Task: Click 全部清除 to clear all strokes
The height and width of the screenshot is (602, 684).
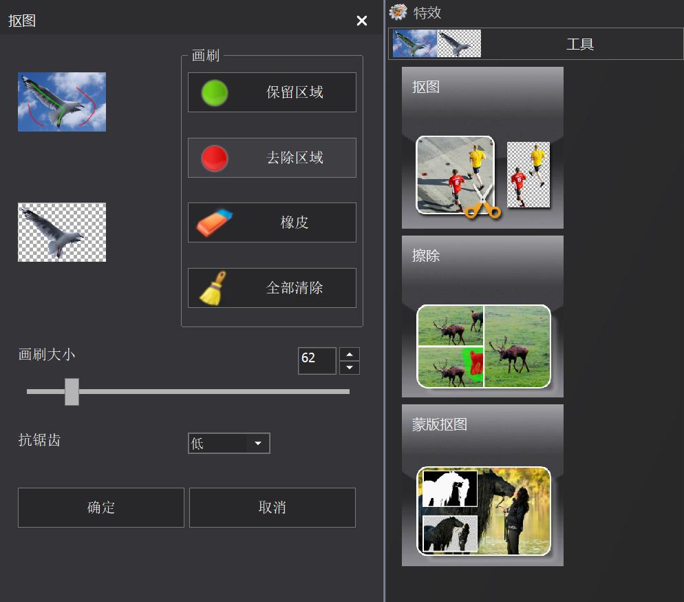Action: 272,288
